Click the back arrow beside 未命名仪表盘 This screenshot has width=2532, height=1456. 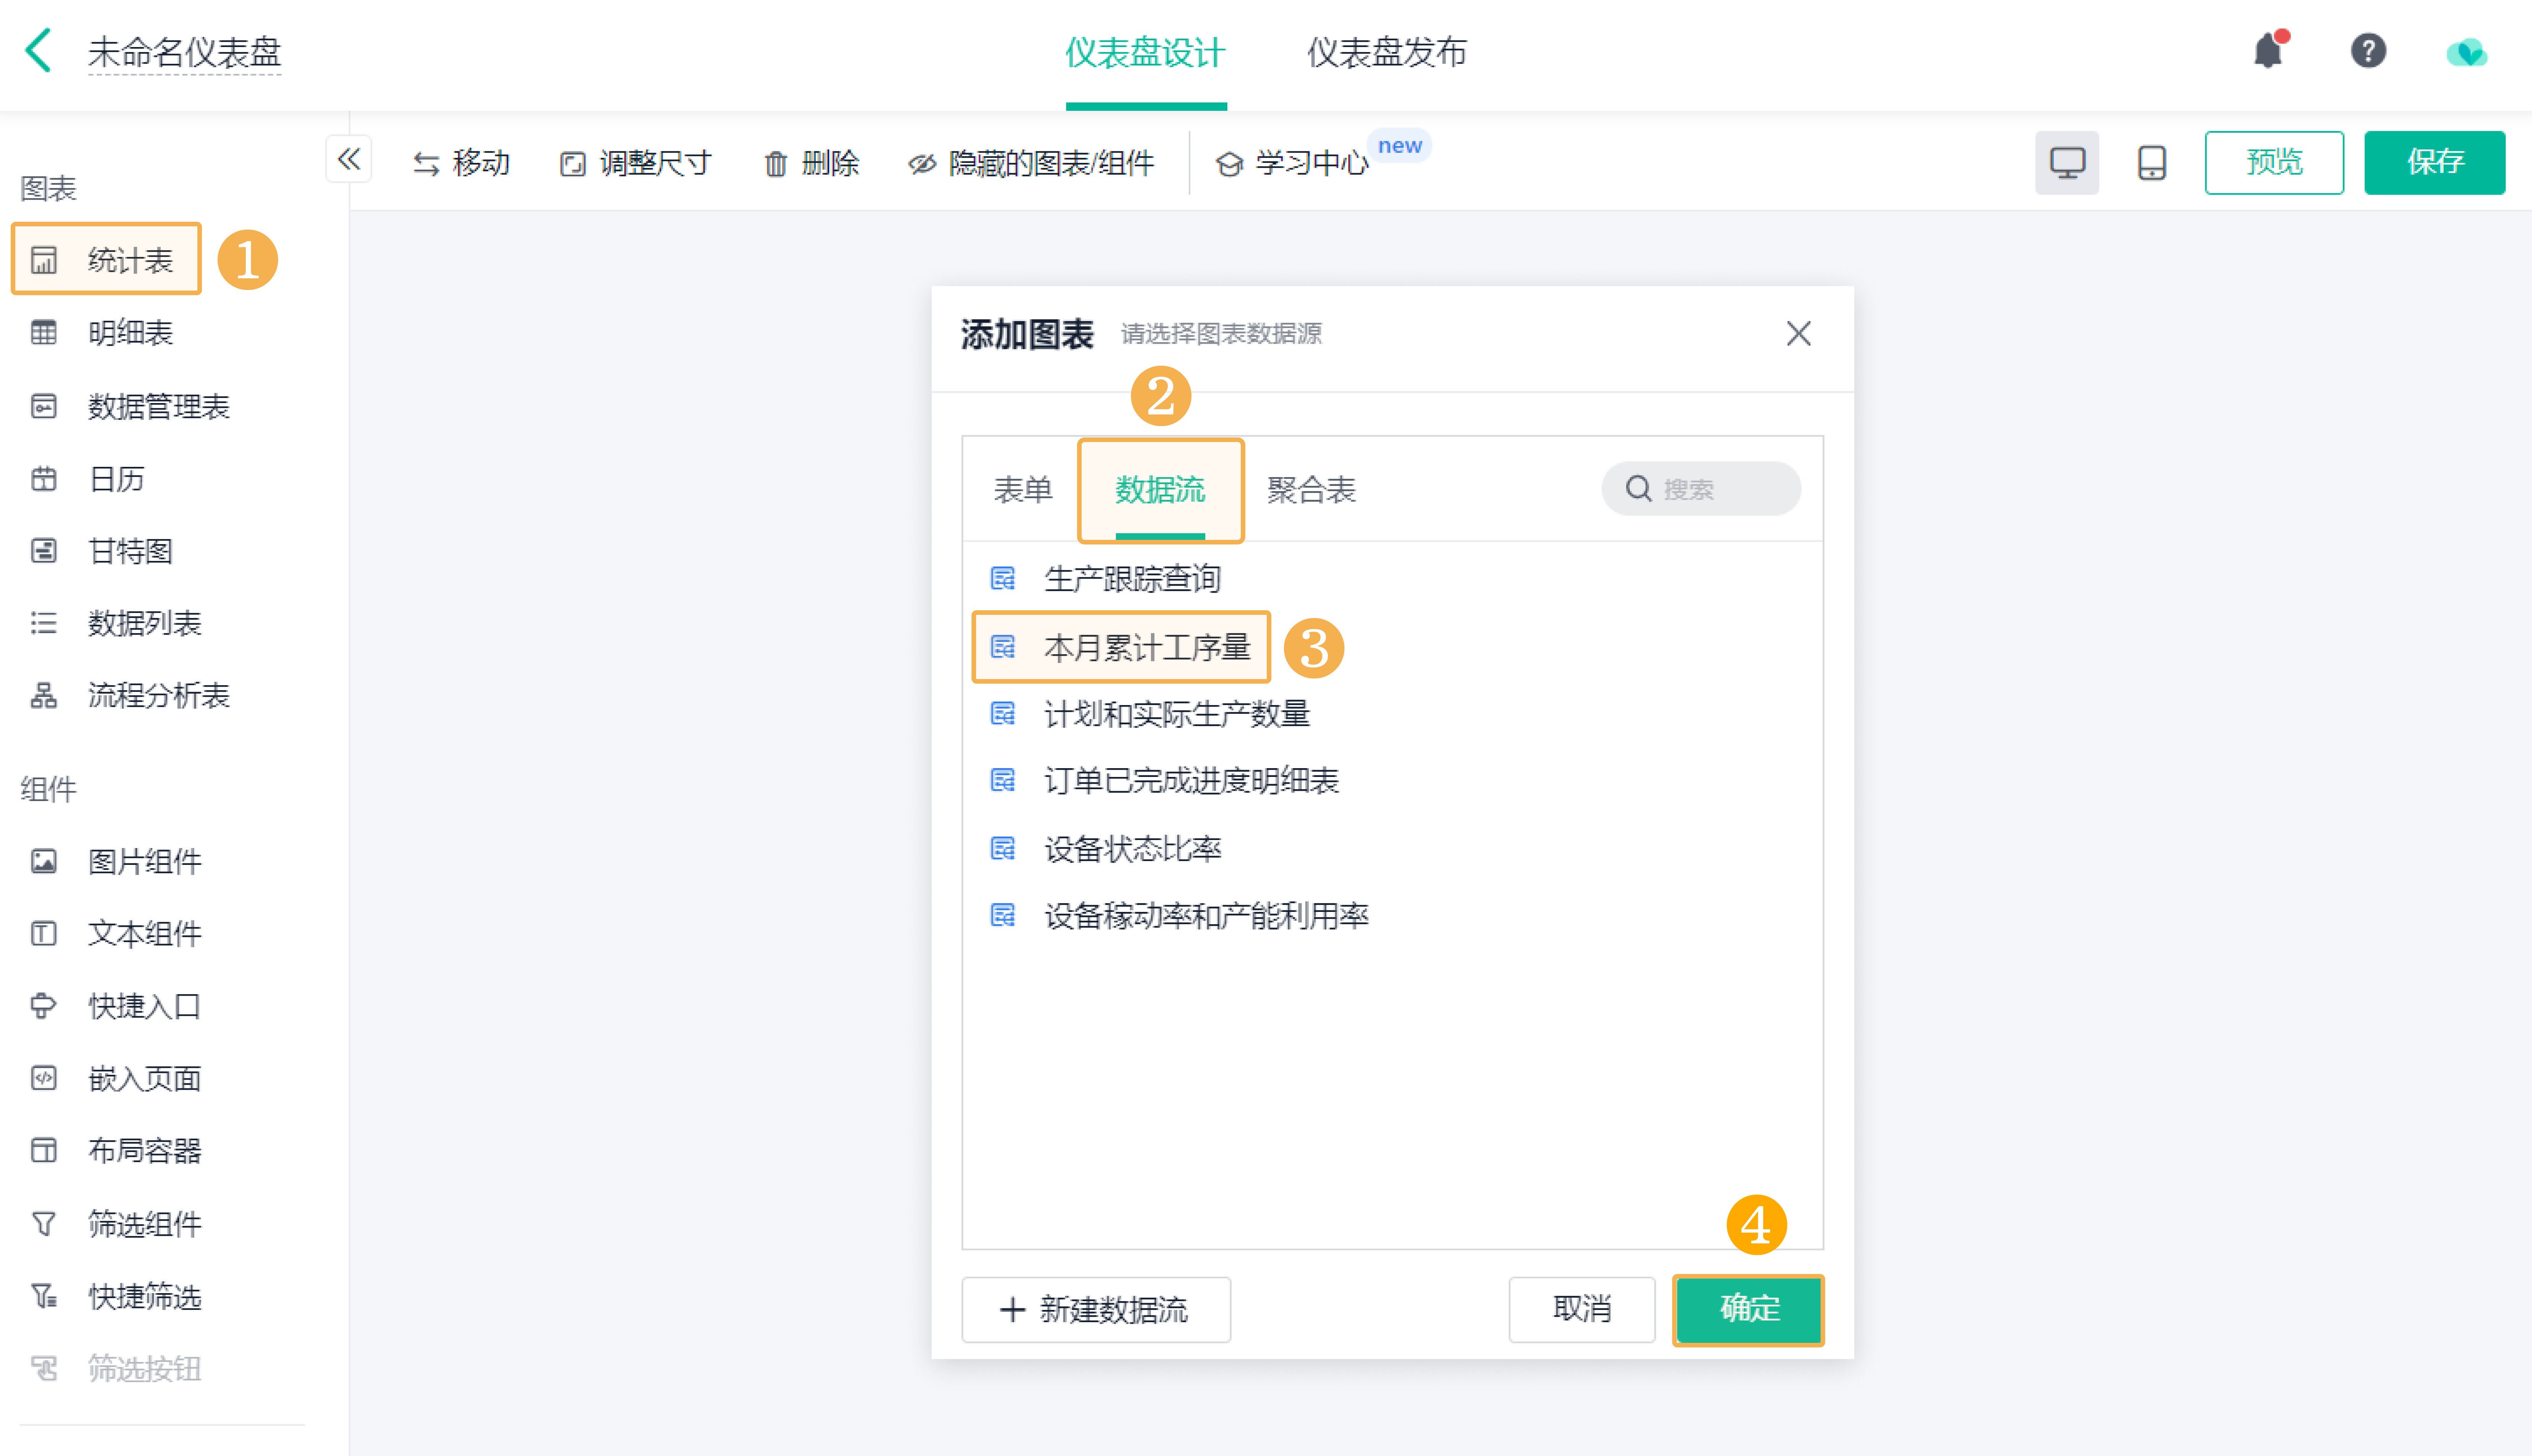coord(38,51)
